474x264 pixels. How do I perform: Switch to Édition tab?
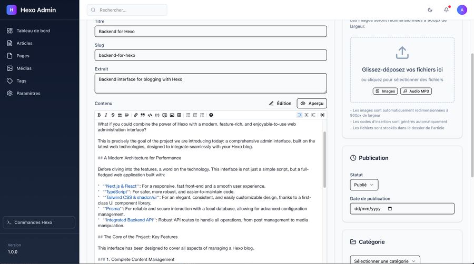pyautogui.click(x=280, y=103)
